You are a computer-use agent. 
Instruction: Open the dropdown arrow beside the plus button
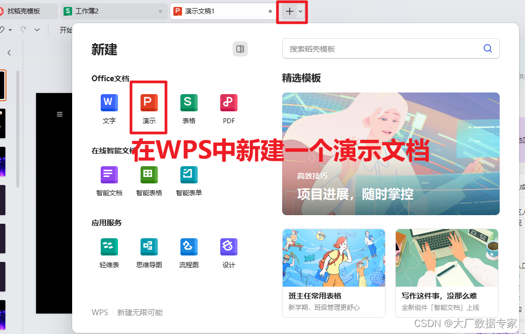(x=300, y=11)
